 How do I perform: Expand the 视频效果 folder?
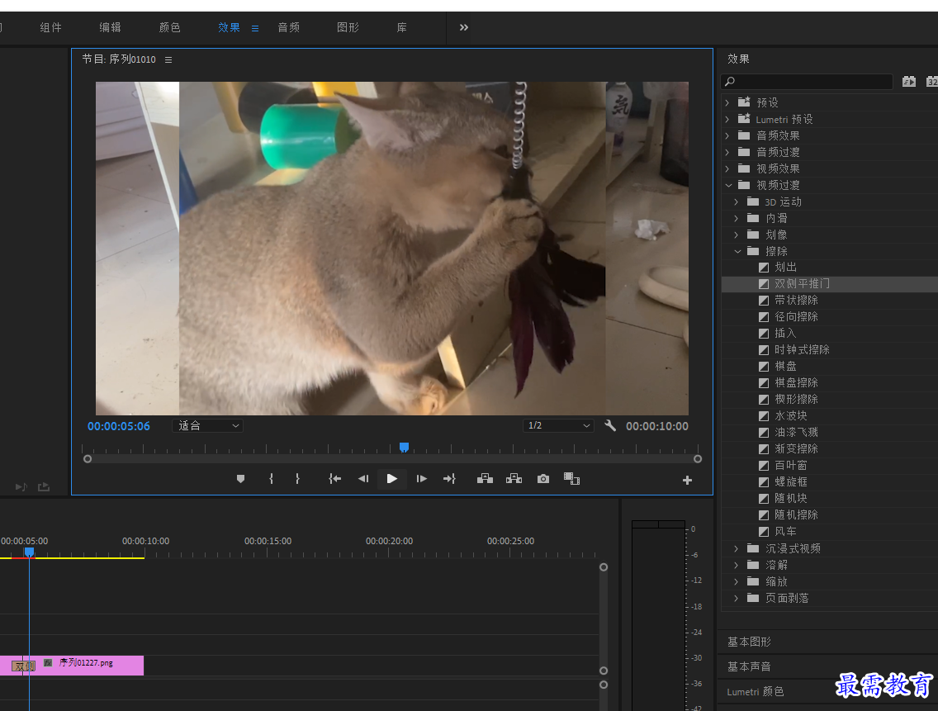(727, 168)
